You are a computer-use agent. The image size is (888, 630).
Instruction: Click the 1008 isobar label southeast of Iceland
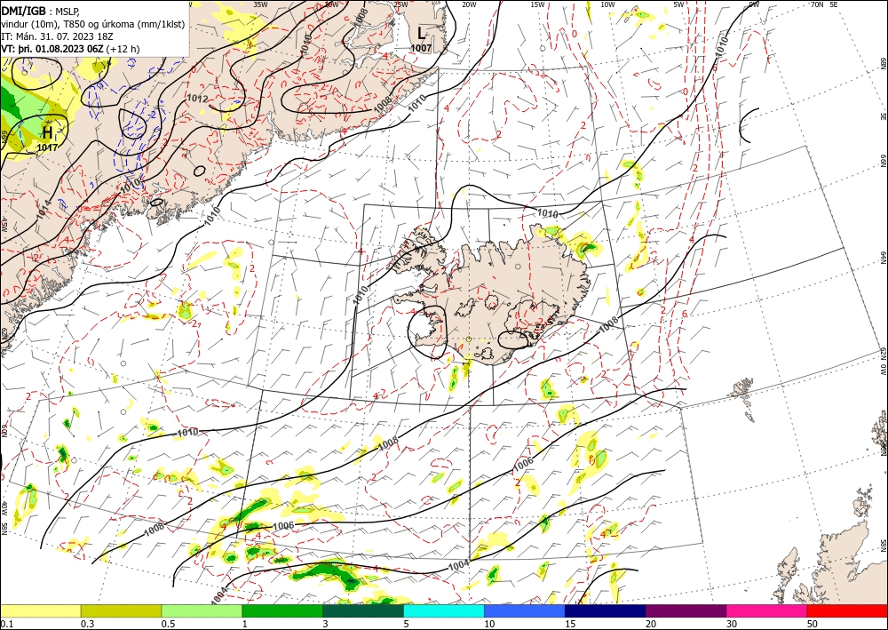click(x=609, y=326)
